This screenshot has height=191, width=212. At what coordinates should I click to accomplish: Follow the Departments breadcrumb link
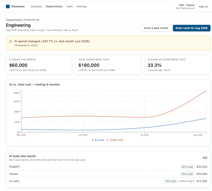click(x=14, y=20)
